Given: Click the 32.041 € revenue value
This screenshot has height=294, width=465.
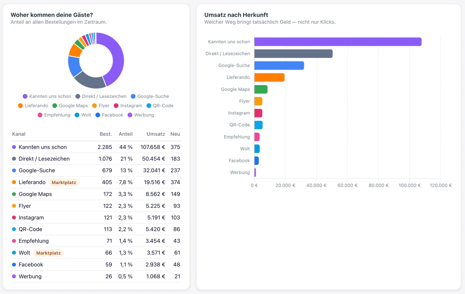Looking at the screenshot, I should tap(154, 170).
